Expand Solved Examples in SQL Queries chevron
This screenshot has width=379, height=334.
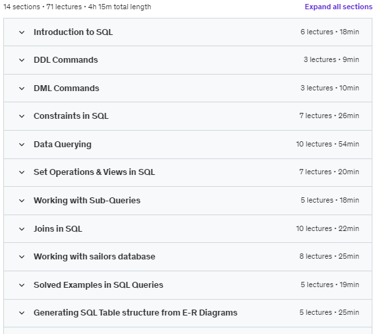(x=22, y=285)
